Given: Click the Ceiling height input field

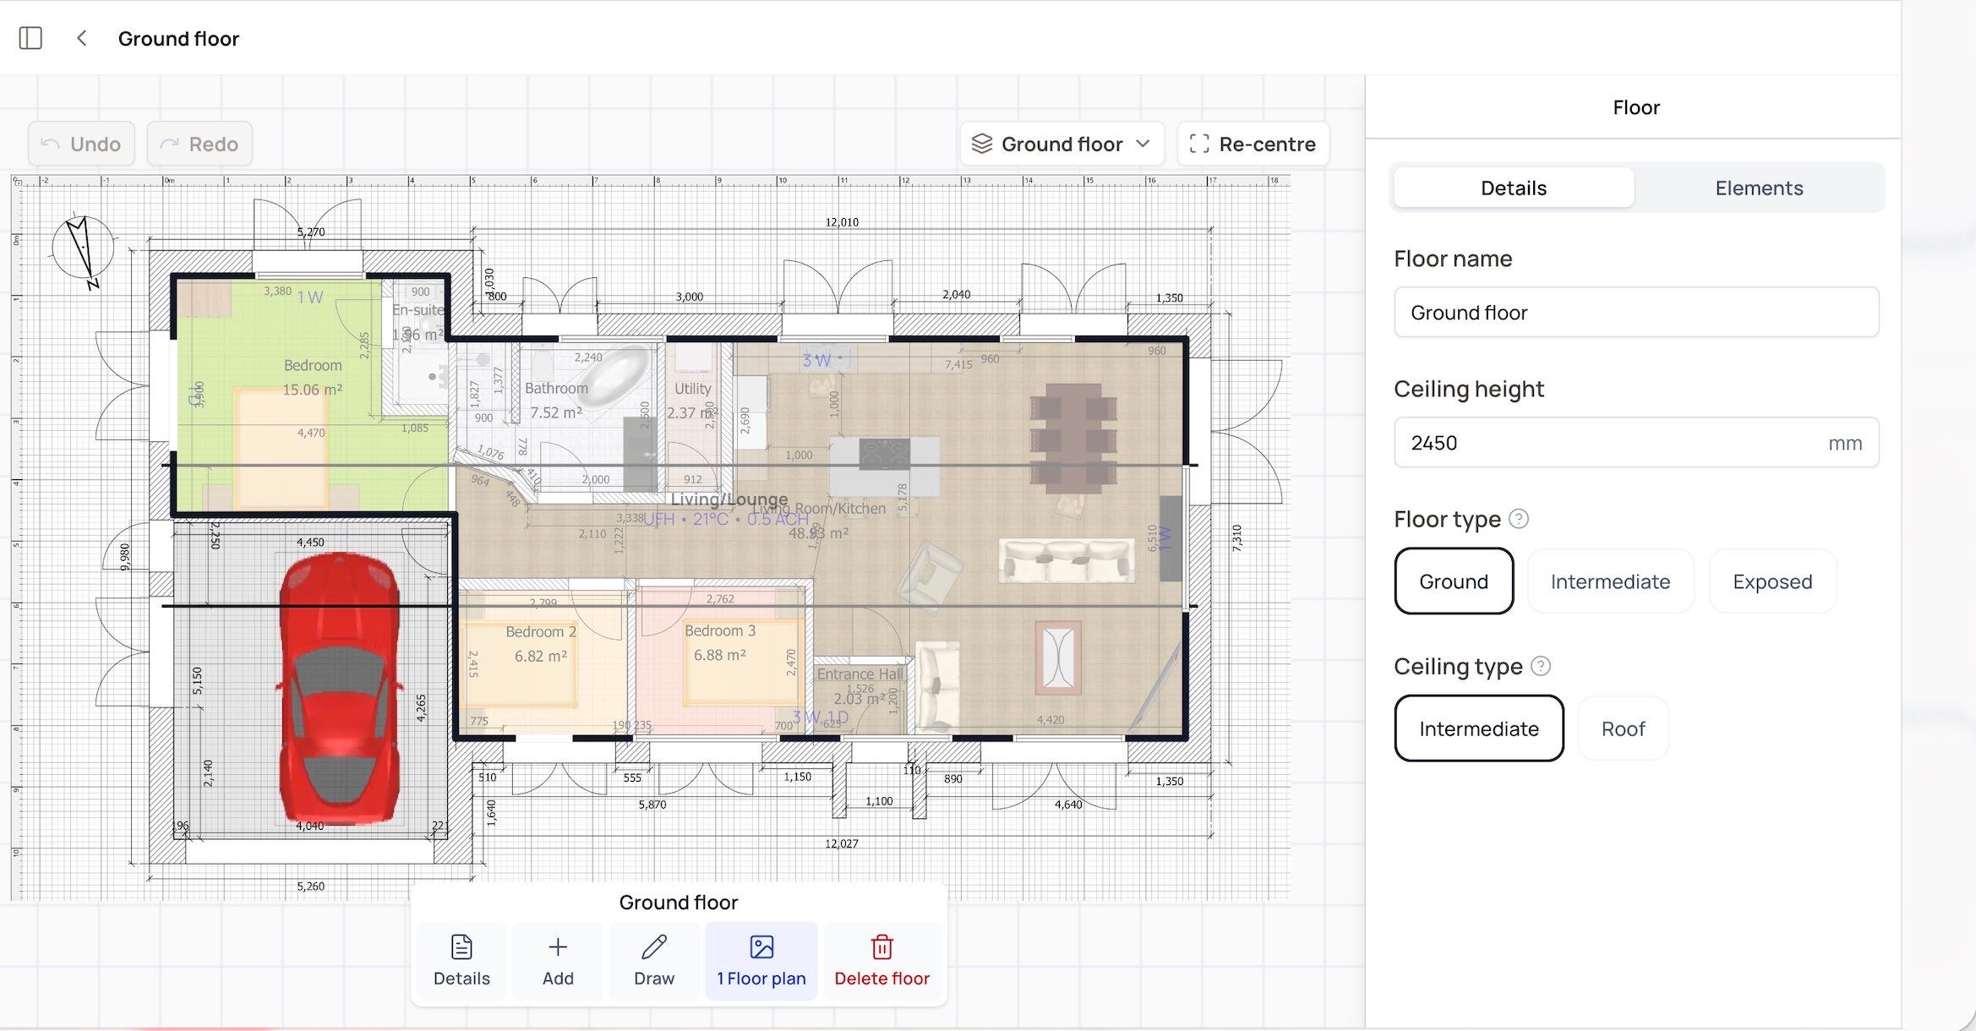Looking at the screenshot, I should tap(1606, 443).
